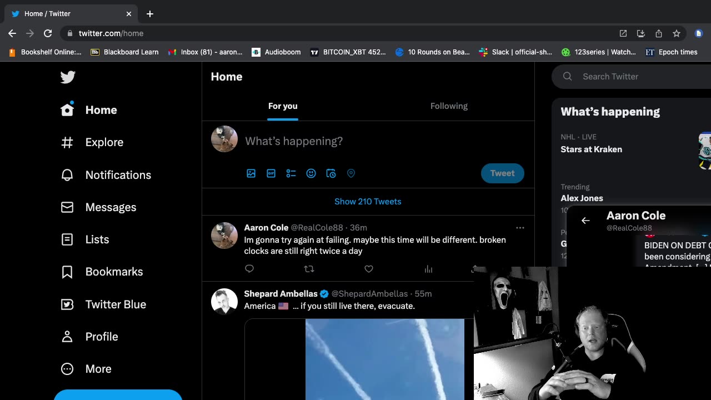The height and width of the screenshot is (400, 711).
Task: Open the Epoch times bookmark
Action: (671, 52)
